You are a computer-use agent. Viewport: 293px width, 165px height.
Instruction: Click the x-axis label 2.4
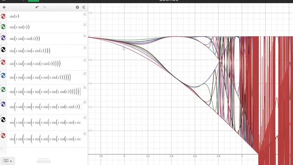pos(171,156)
